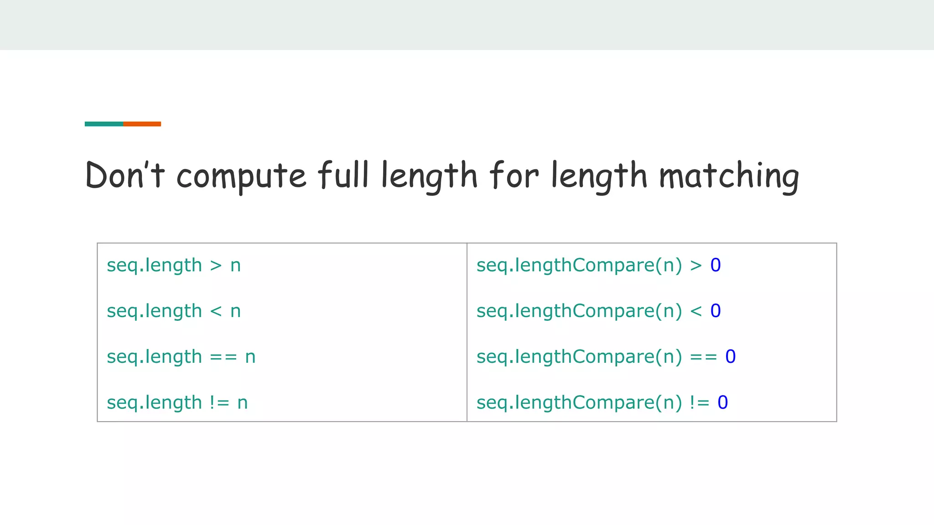
Task: Click 'seq.lengthCompare(n) == 0' expression
Action: point(606,356)
